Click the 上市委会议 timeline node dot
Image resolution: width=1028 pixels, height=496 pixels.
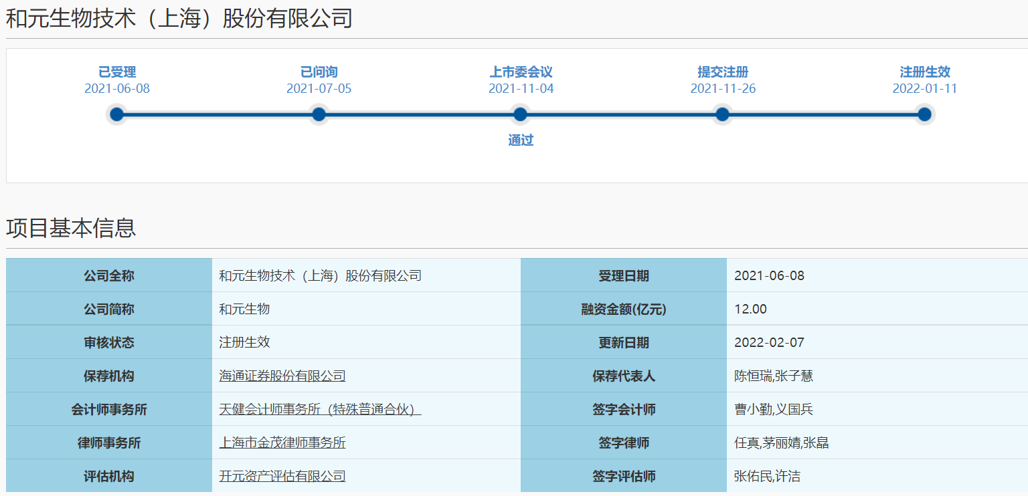520,114
